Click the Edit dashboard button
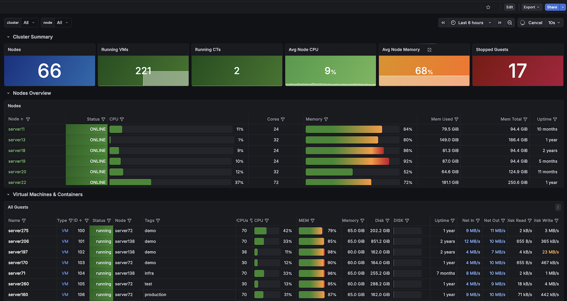The width and height of the screenshot is (567, 301). coord(510,7)
